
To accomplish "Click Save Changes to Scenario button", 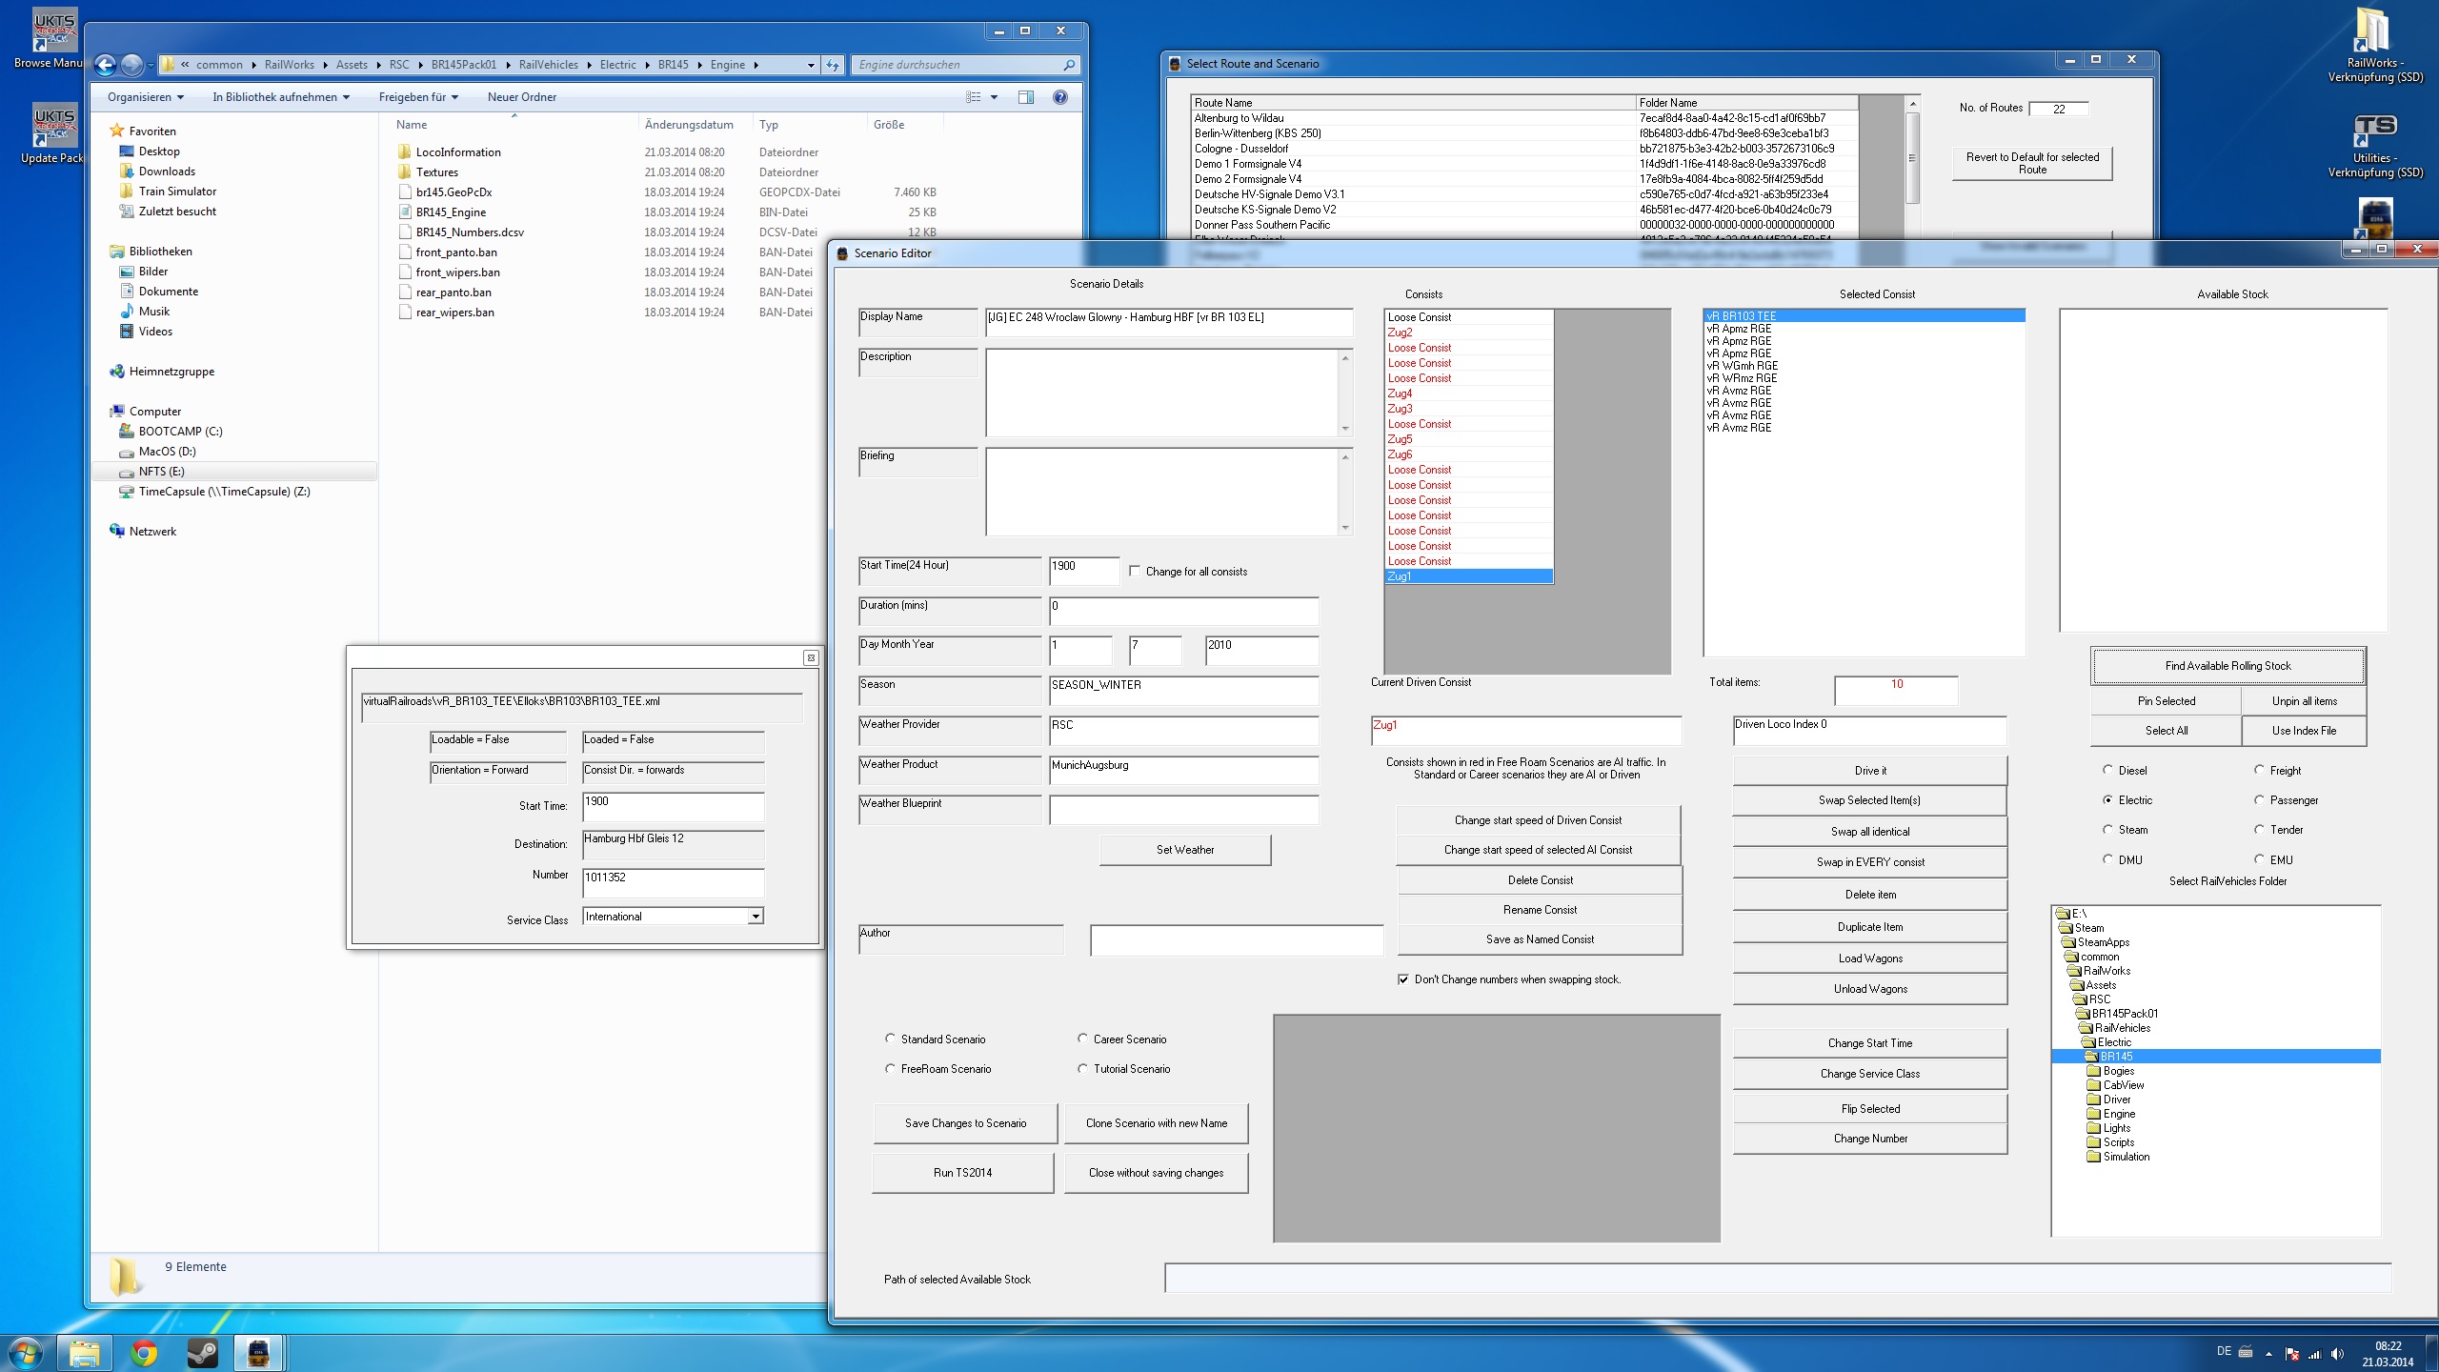I will click(x=965, y=1123).
